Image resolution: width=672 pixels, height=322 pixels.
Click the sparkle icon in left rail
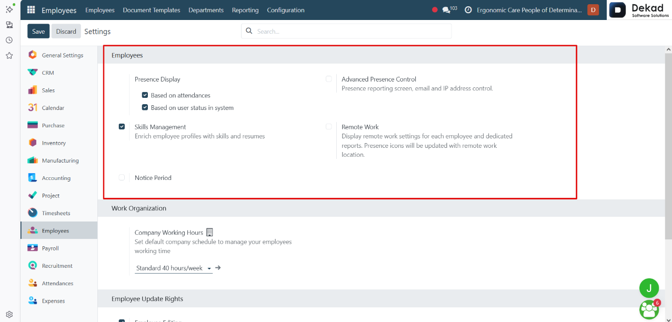[9, 9]
